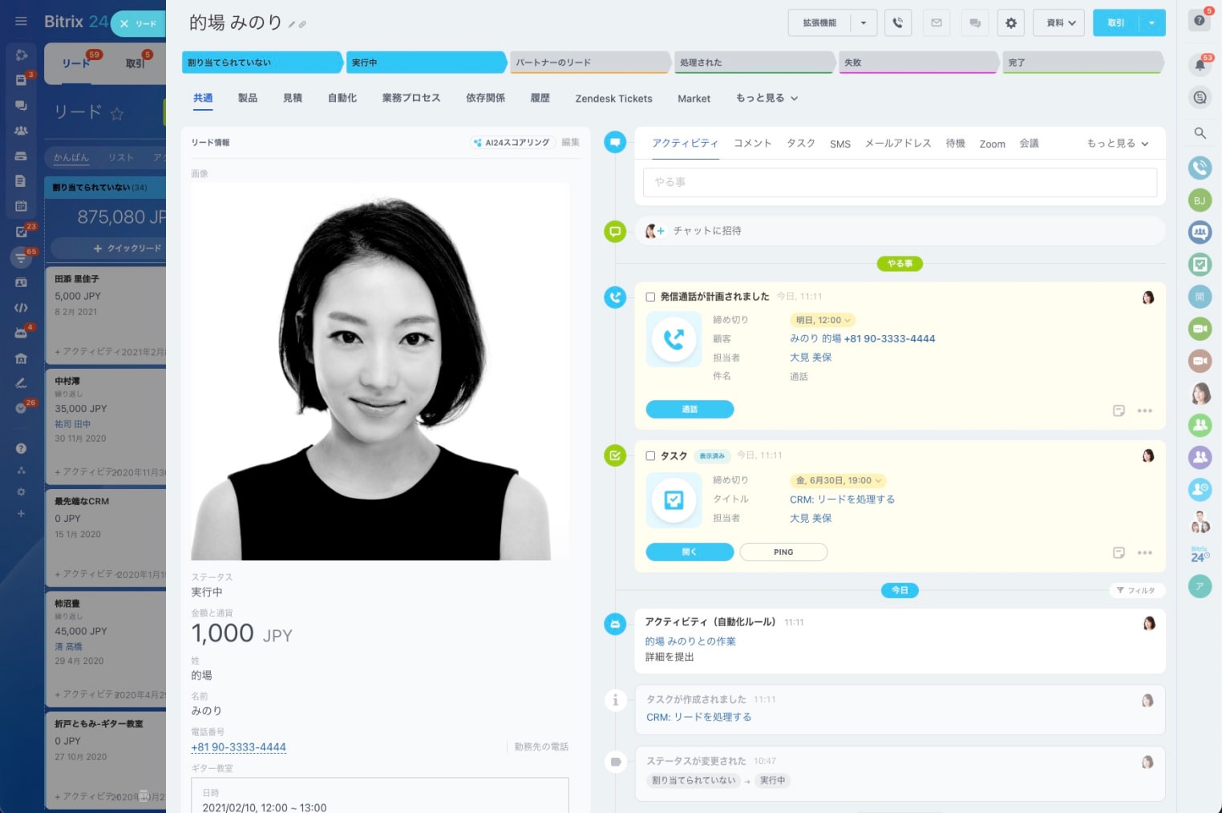Click the green video camera icon

(x=1200, y=329)
